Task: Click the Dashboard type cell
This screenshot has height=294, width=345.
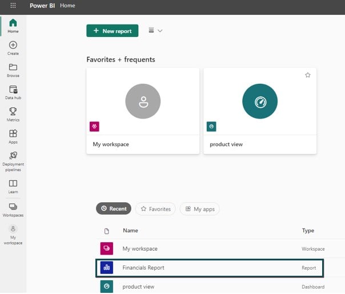Action: tap(313, 287)
